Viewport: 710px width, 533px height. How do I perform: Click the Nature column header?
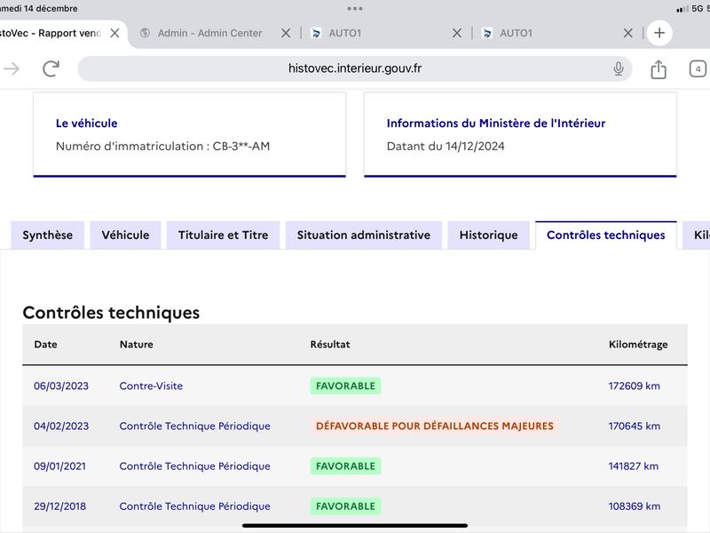[137, 345]
